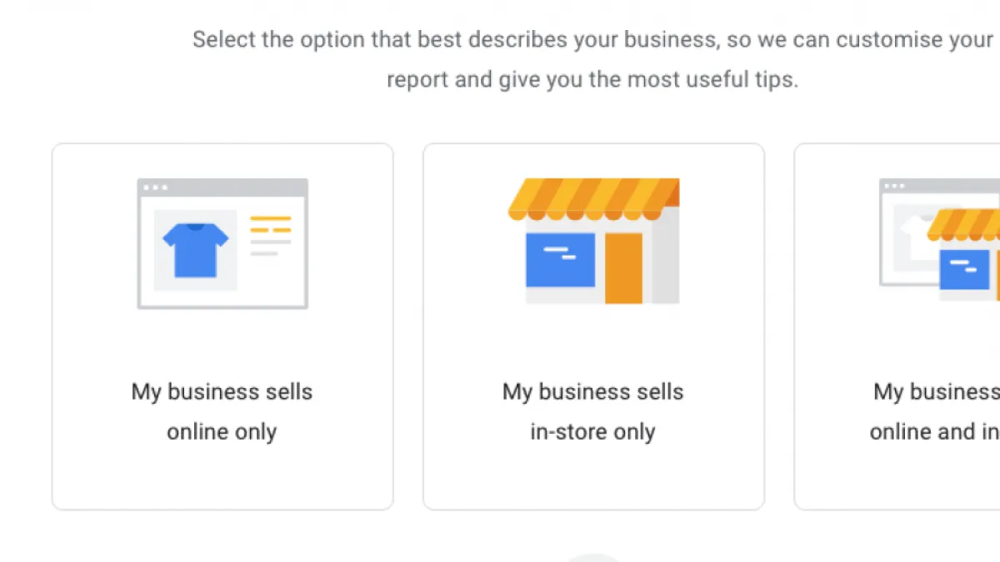This screenshot has width=1000, height=562.
Task: Choose the 'My business sells in-store only' card
Action: 593,326
